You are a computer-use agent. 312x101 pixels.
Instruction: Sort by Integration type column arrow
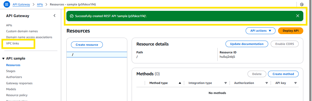[x=225, y=83]
